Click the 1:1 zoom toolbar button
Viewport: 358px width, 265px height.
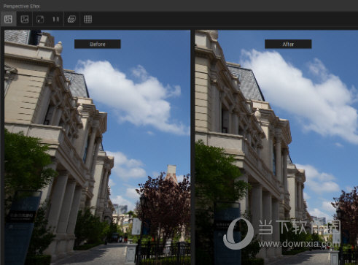click(x=55, y=19)
